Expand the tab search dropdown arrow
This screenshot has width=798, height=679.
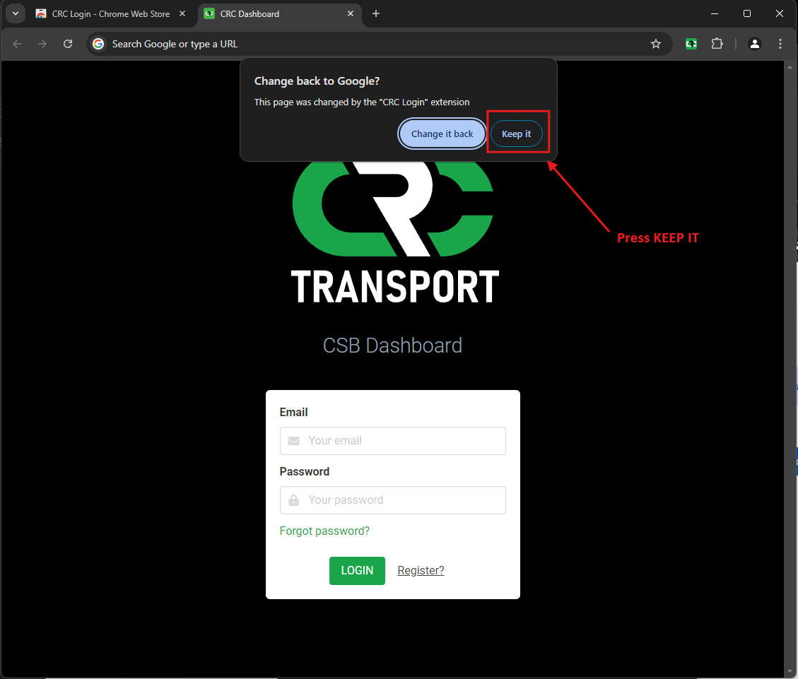pyautogui.click(x=15, y=14)
